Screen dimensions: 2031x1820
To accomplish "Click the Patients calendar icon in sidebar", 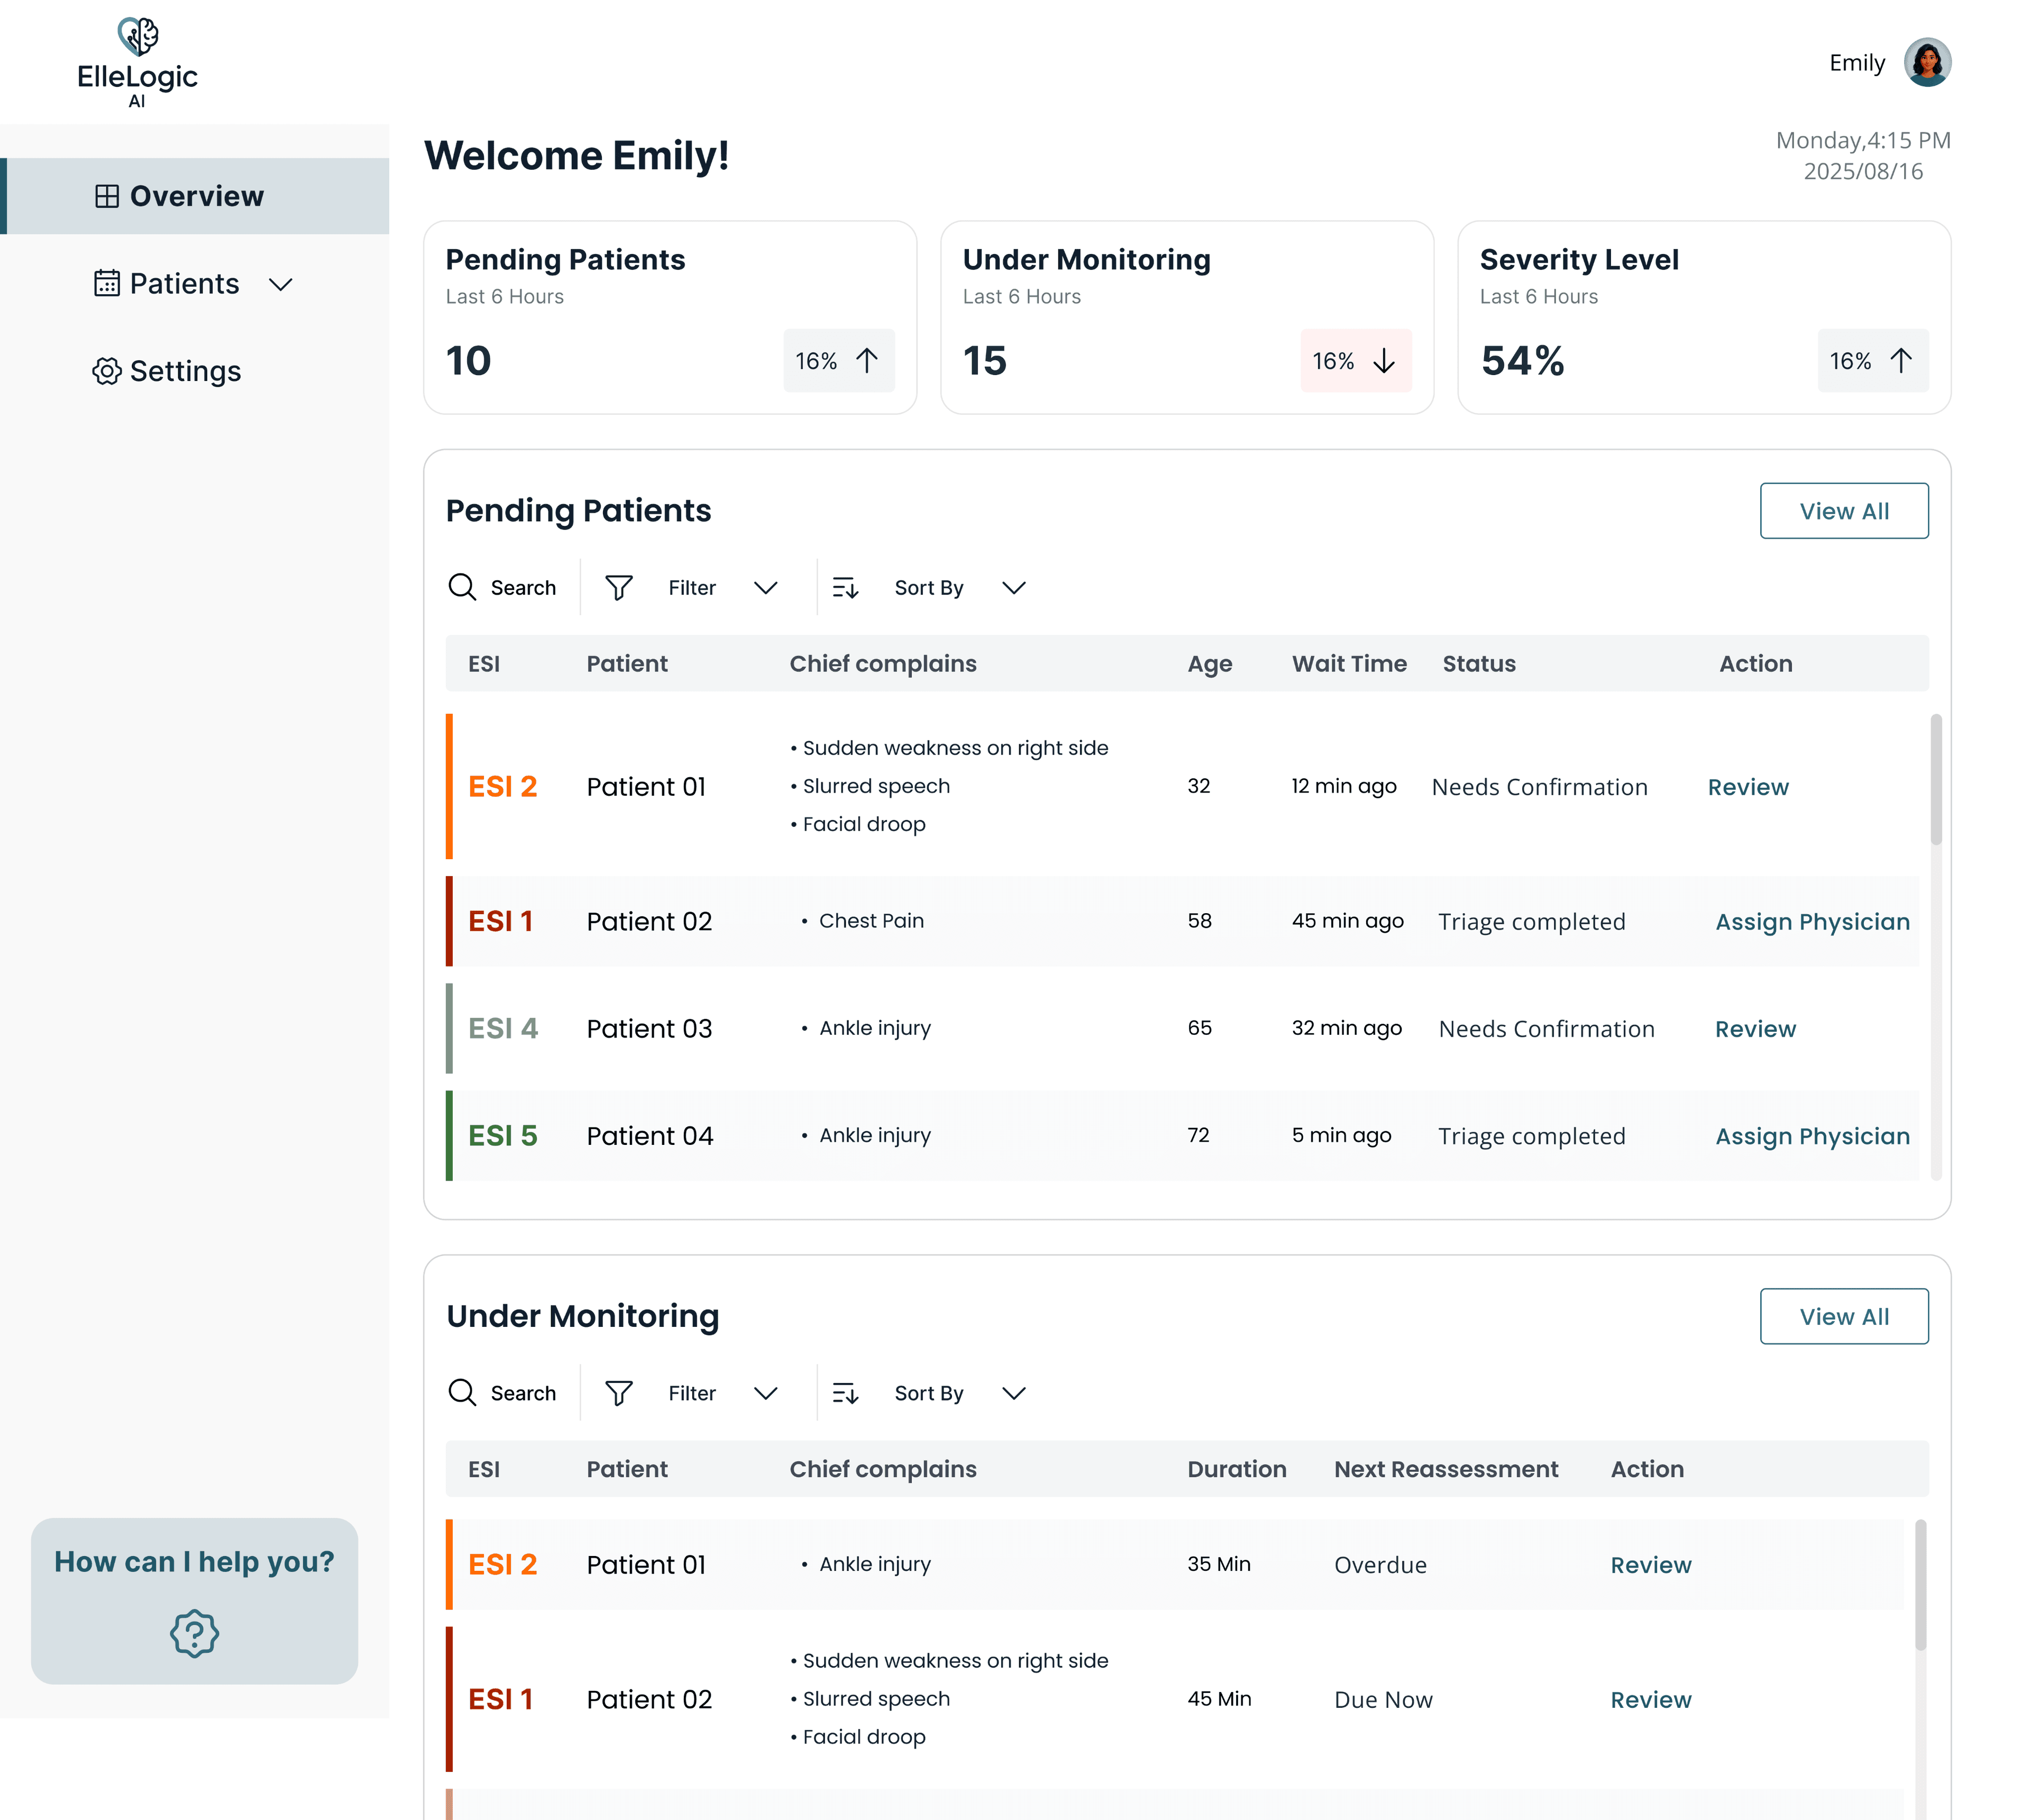I will coord(107,283).
